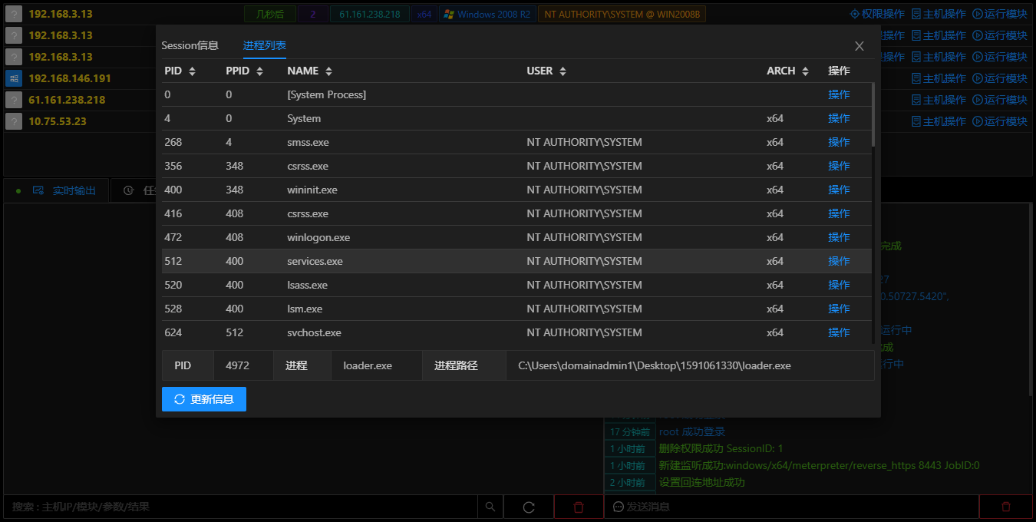Click the Windows 2008 R2 tag
This screenshot has height=522, width=1036.
coord(487,14)
